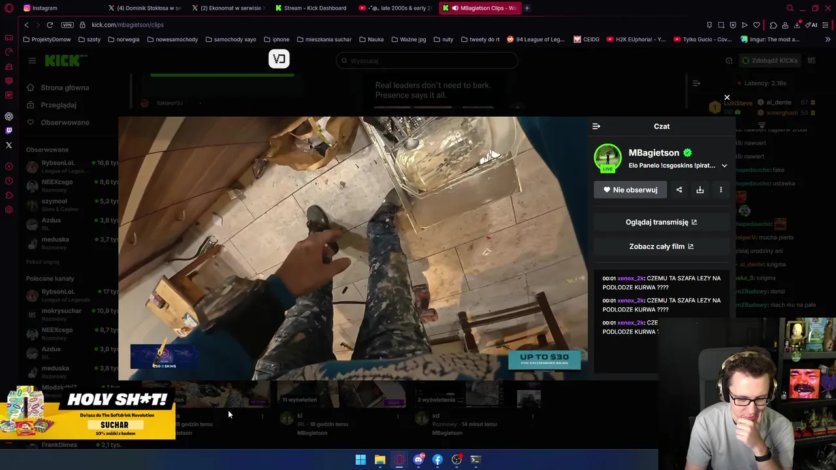The height and width of the screenshot is (470, 836).
Task: Open the clip's three-dot options menu
Action: click(721, 190)
